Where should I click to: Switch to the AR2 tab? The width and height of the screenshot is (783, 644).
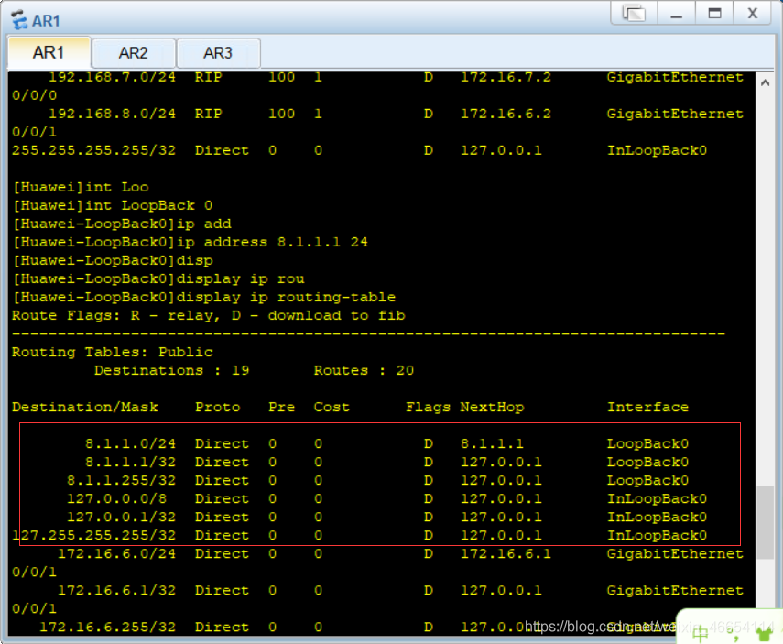pos(134,53)
